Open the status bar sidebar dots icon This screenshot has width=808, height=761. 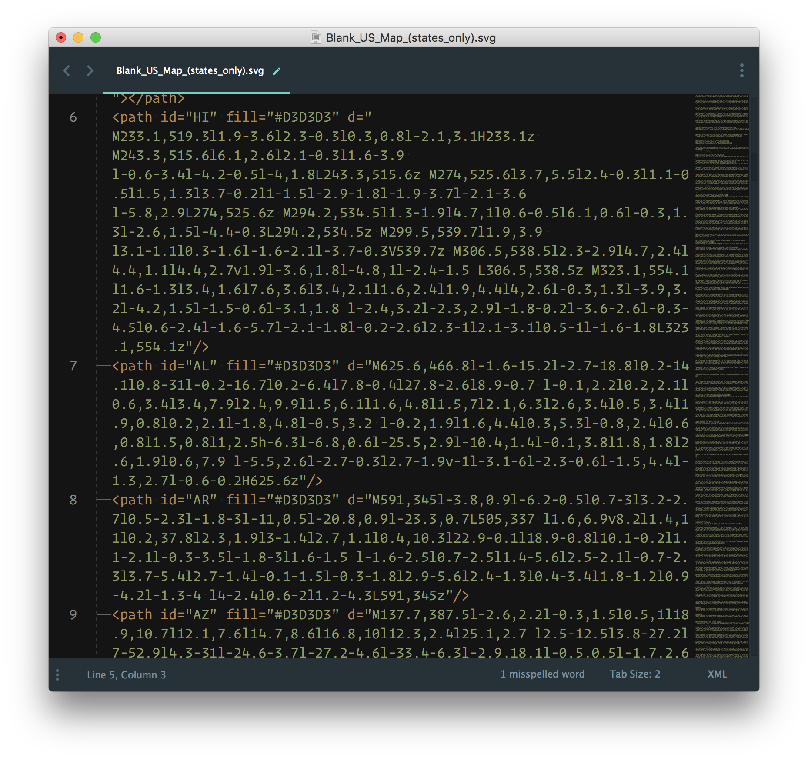click(x=57, y=674)
